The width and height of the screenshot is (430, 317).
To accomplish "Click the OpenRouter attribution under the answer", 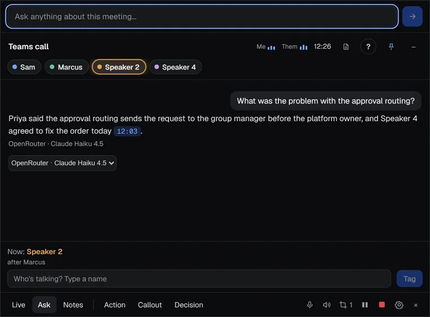I will pos(56,144).
